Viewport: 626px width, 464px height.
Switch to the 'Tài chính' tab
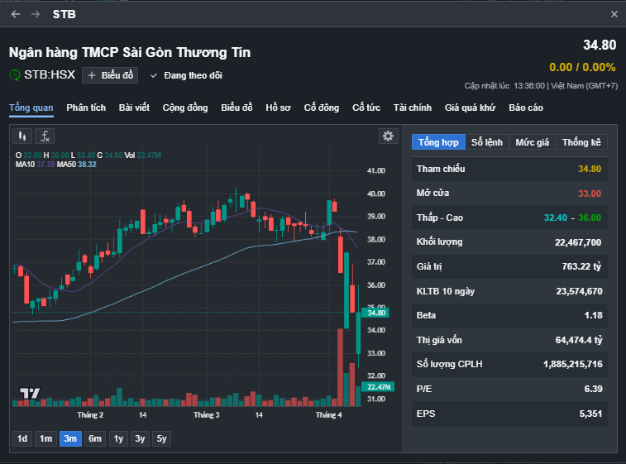[x=413, y=108]
